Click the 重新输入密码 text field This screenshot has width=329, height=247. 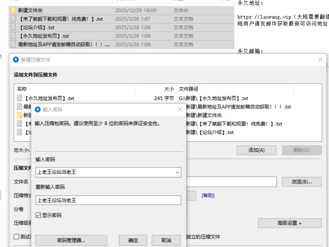tap(108, 200)
